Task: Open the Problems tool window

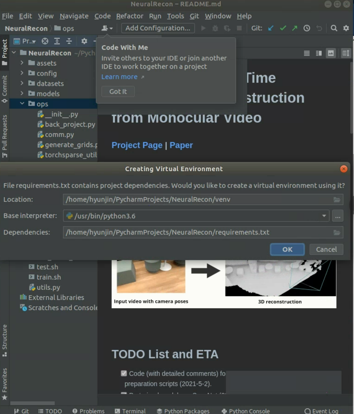Action: [x=88, y=411]
